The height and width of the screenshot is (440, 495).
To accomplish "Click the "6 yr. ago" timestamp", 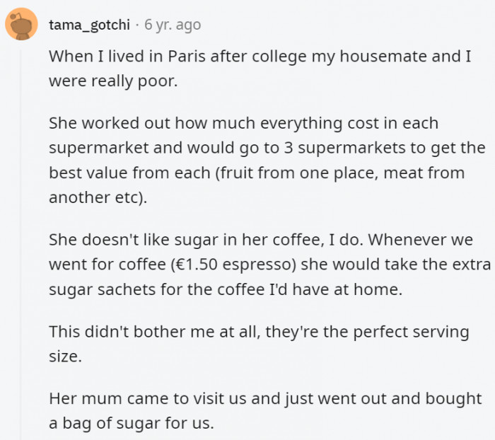I will [173, 25].
